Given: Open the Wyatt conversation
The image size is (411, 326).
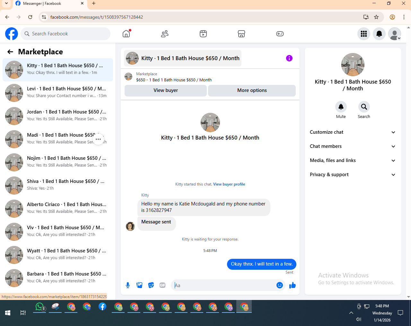Looking at the screenshot, I should [x=58, y=255].
